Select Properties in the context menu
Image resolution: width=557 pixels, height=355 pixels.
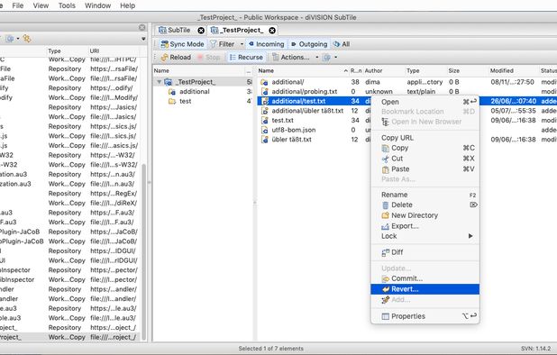point(425,316)
